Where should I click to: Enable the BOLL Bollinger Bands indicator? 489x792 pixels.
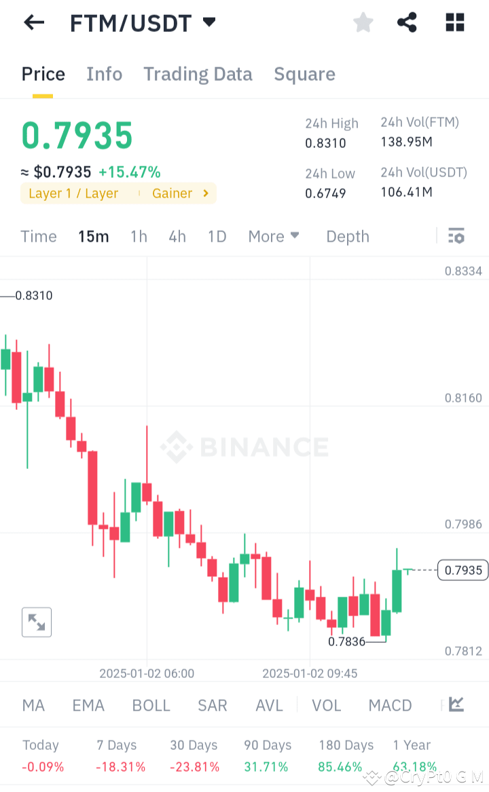click(x=151, y=706)
